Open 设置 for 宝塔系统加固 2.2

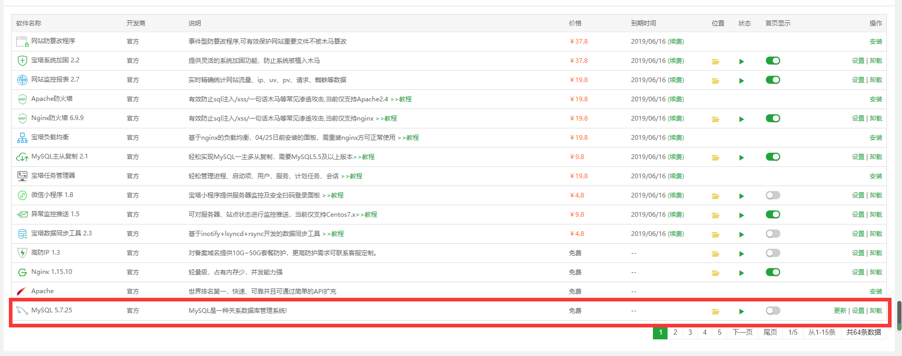pyautogui.click(x=858, y=61)
